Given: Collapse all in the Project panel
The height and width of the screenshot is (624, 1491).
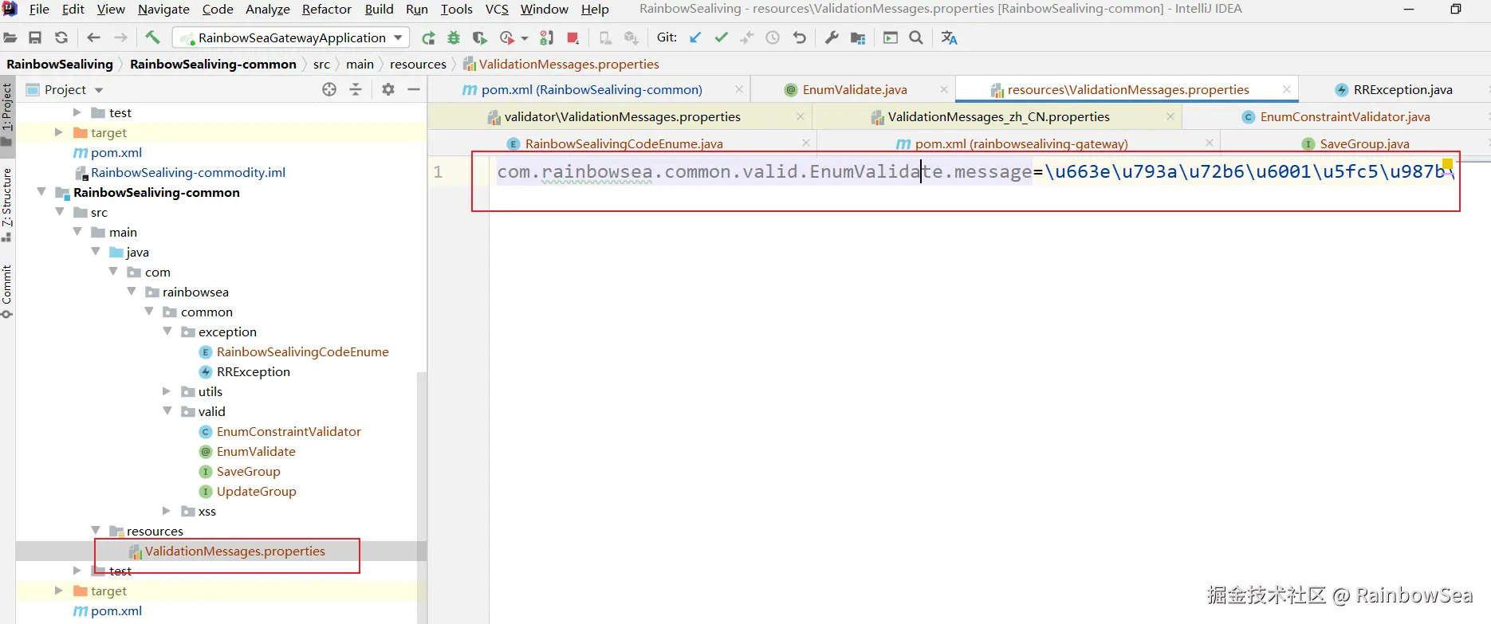Looking at the screenshot, I should click(356, 89).
